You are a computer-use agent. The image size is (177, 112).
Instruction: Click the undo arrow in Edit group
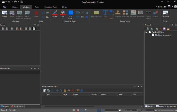43,13
